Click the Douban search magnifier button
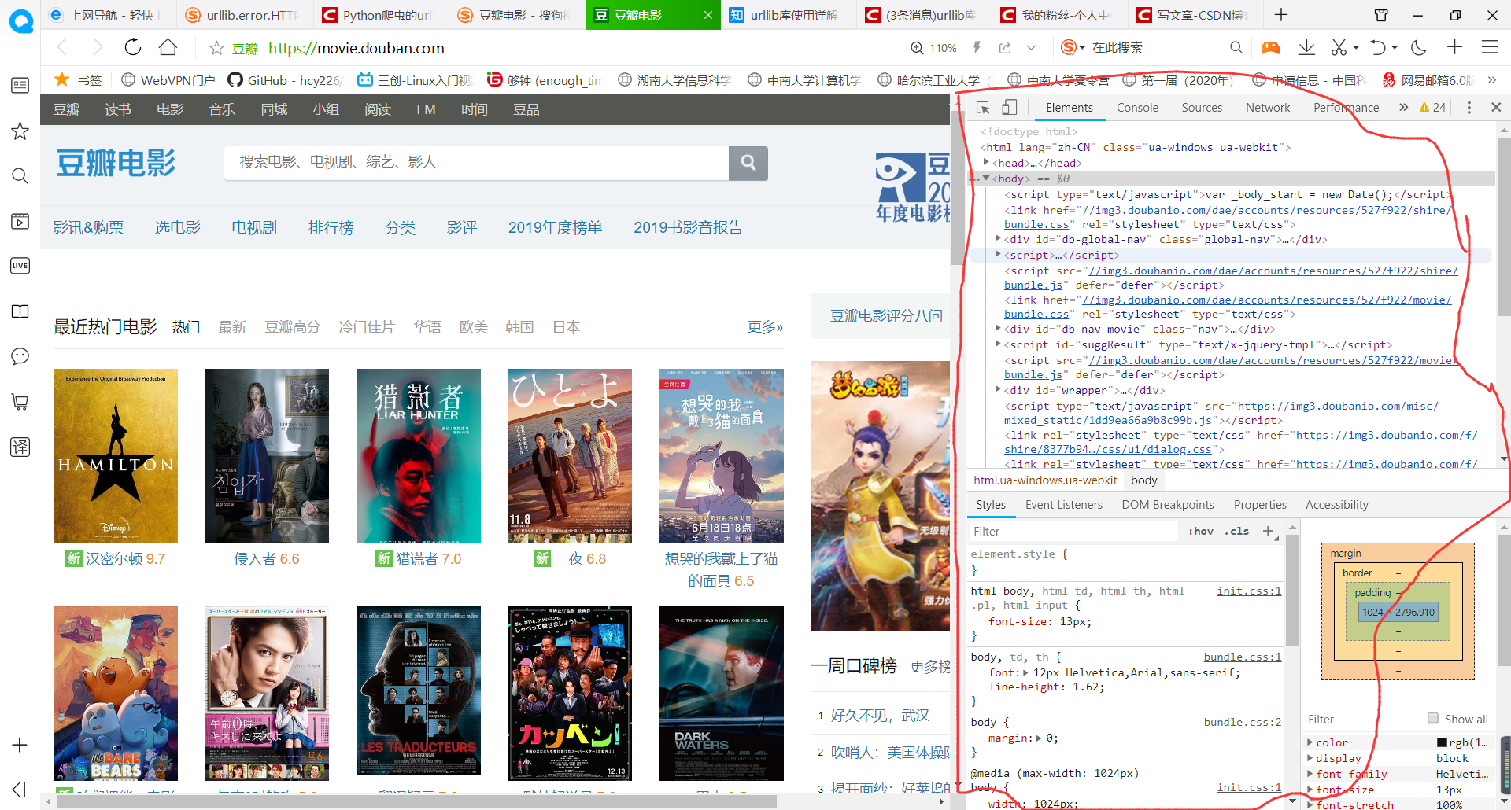 point(748,162)
